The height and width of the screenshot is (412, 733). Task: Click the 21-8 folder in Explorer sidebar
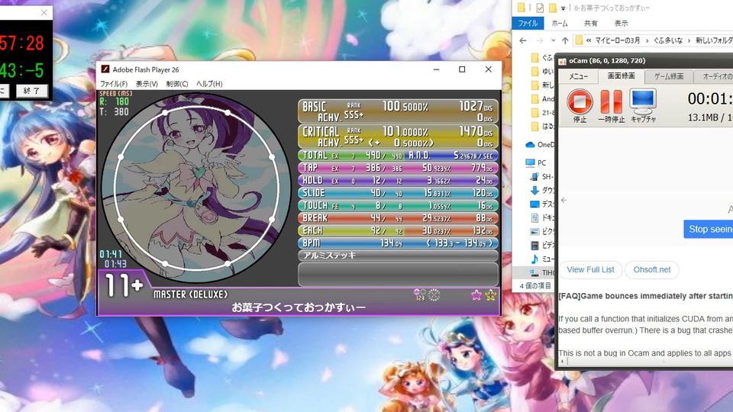pos(542,113)
